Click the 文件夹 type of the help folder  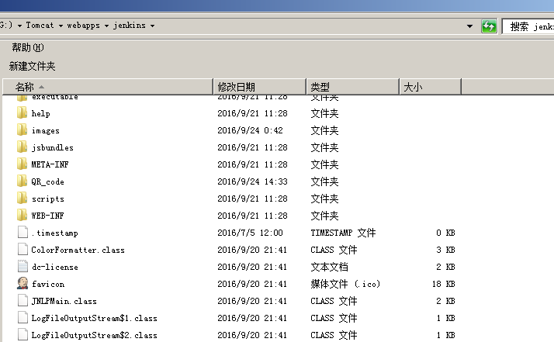coord(324,113)
